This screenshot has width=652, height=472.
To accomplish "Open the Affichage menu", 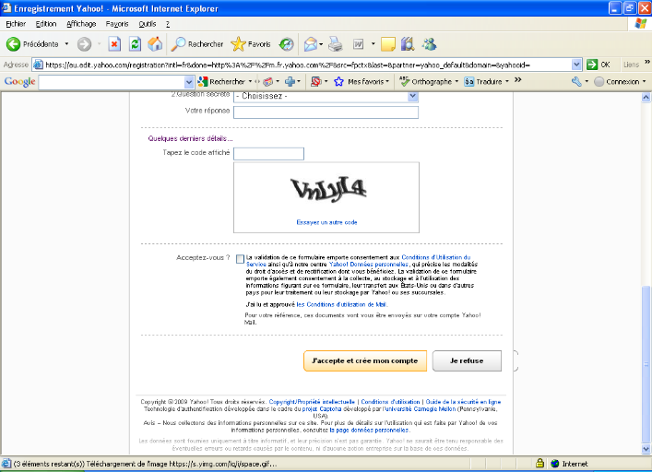I will pos(81,24).
